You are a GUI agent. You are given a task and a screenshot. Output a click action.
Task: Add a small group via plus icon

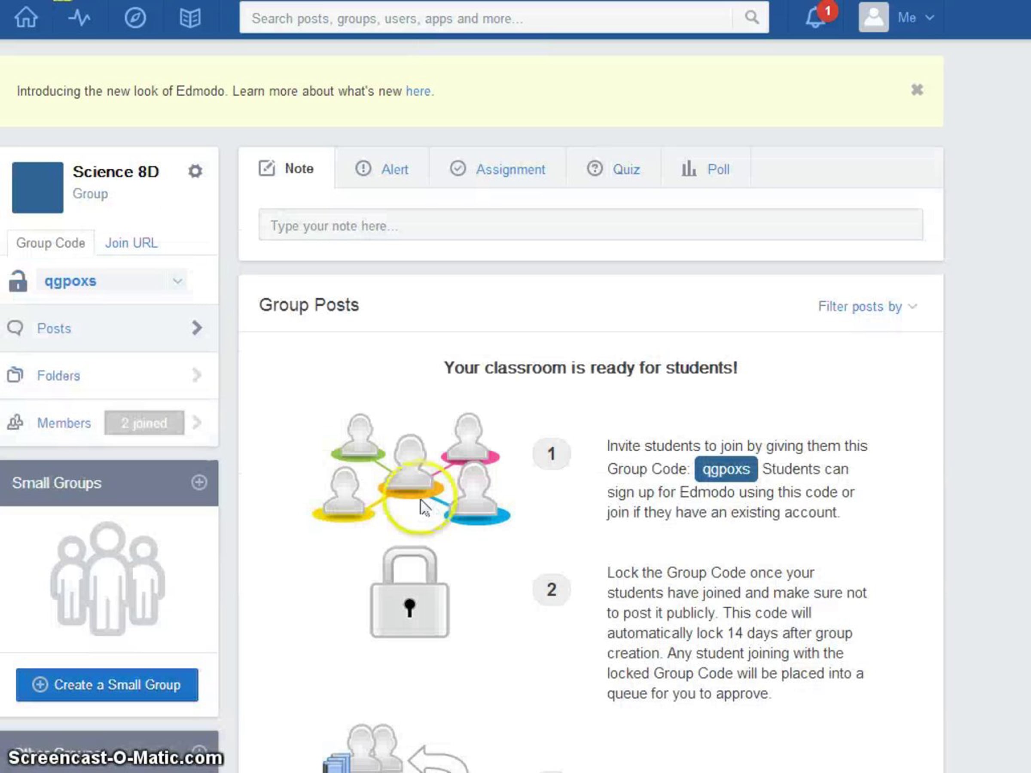[x=199, y=482]
